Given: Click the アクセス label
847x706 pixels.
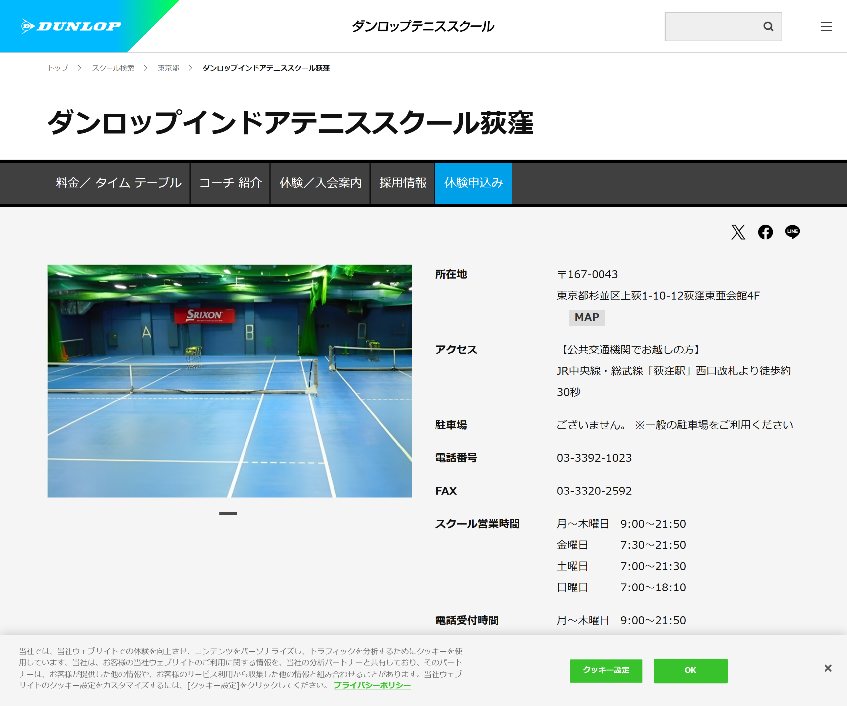Looking at the screenshot, I should click(x=456, y=350).
